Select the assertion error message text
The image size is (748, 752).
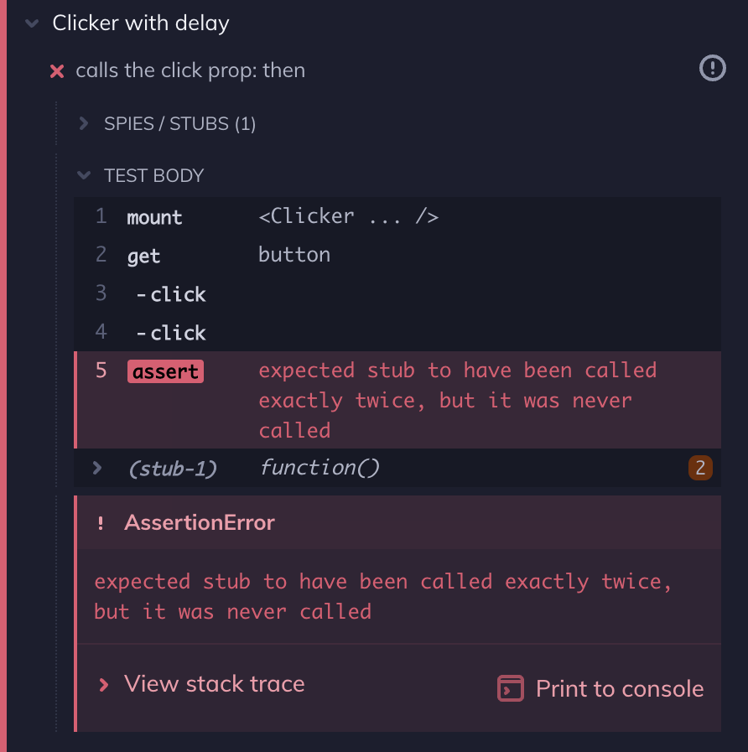[x=382, y=596]
